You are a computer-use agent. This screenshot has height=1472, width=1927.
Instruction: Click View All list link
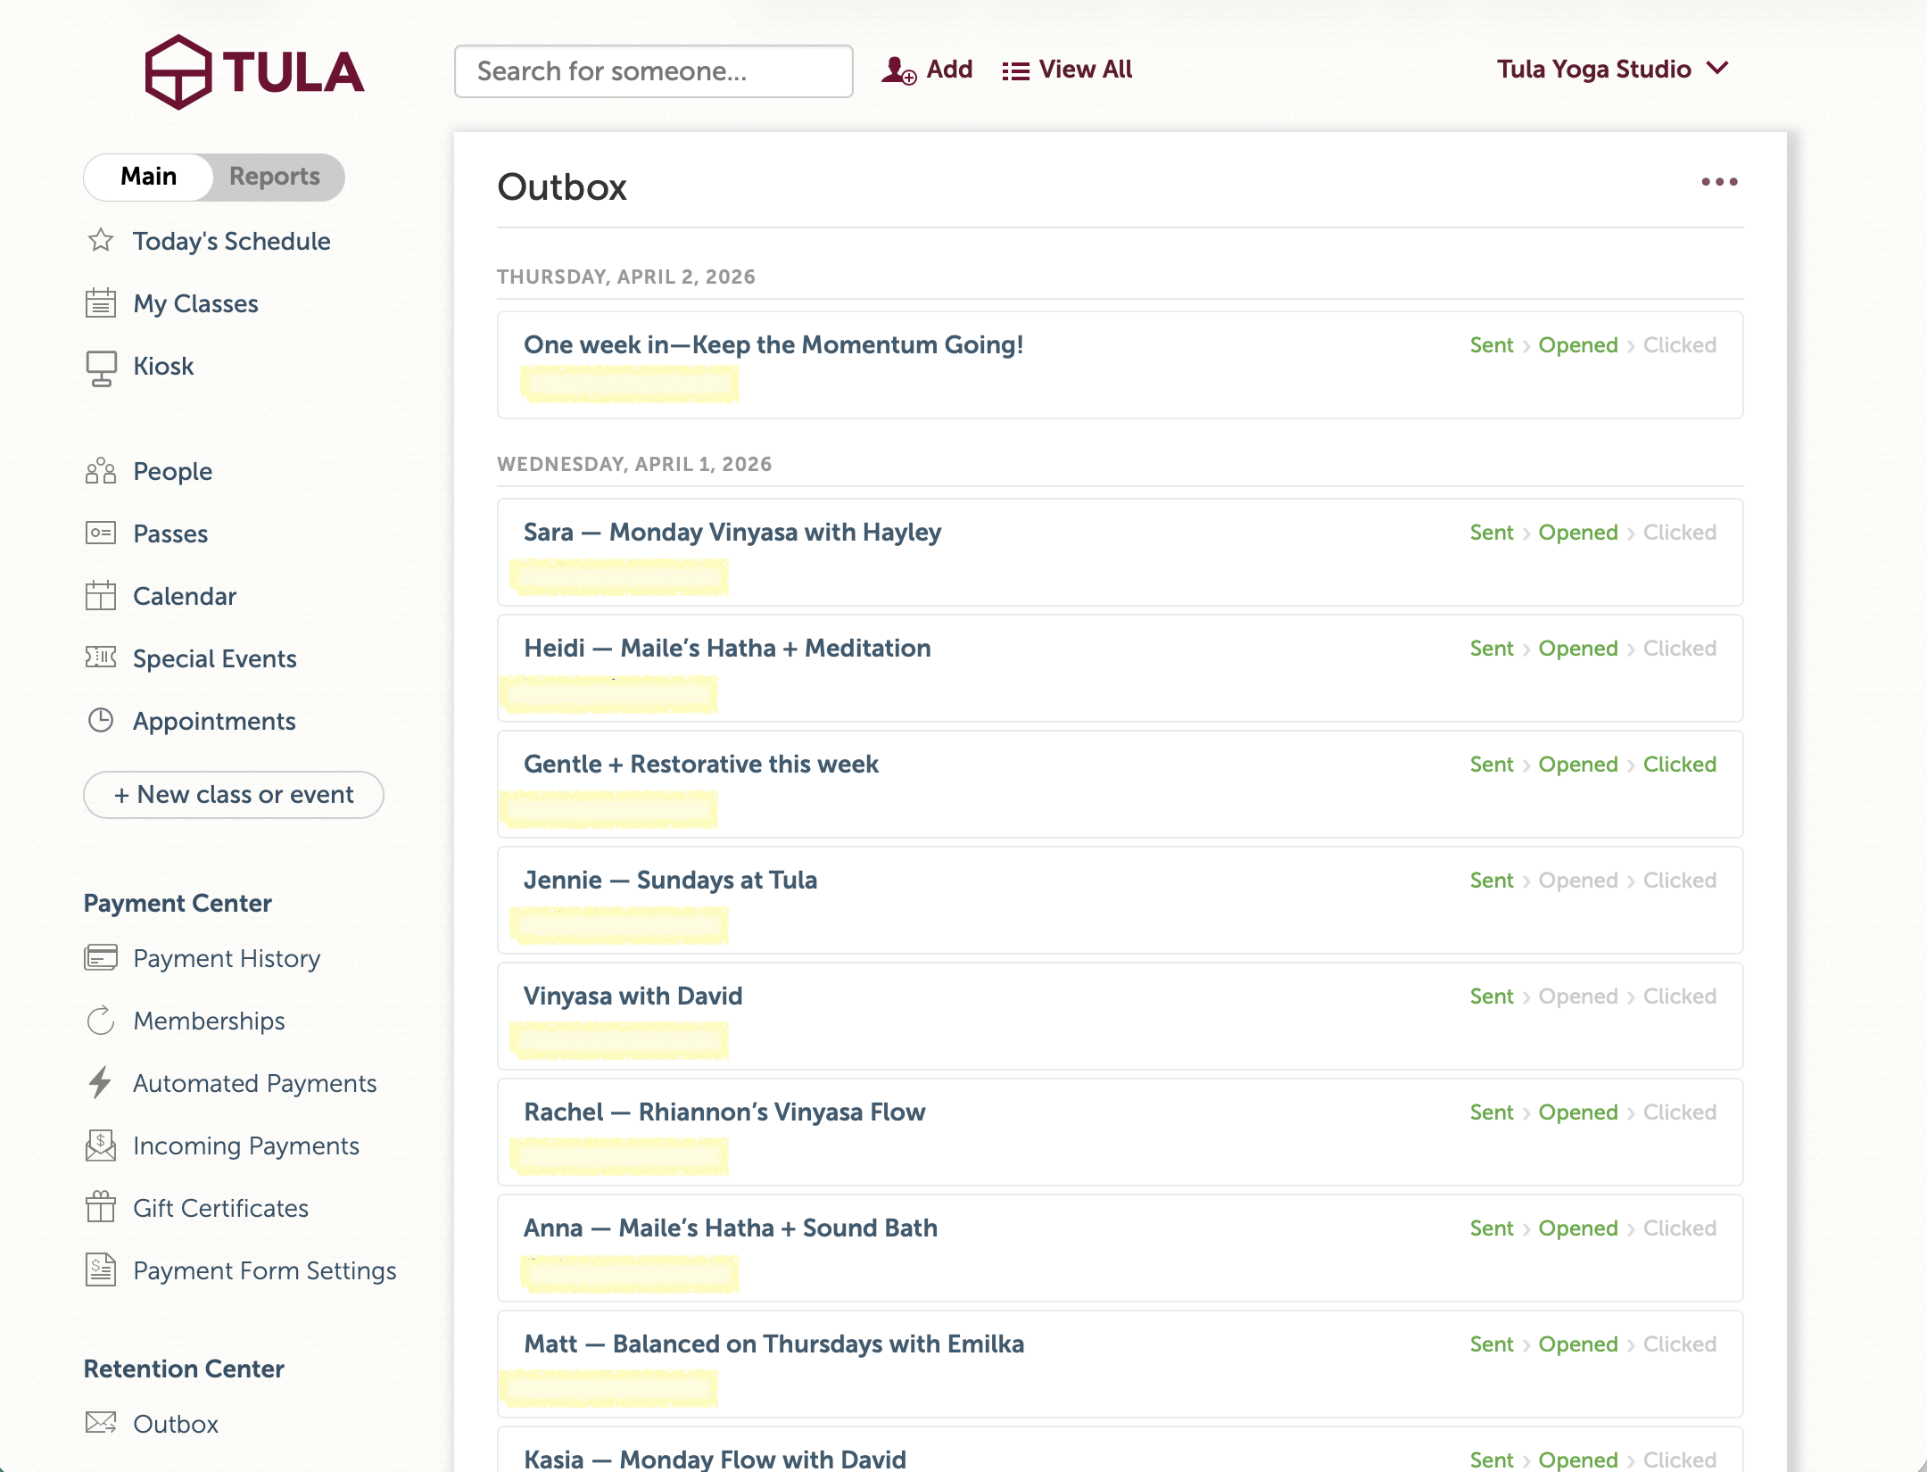click(1067, 70)
